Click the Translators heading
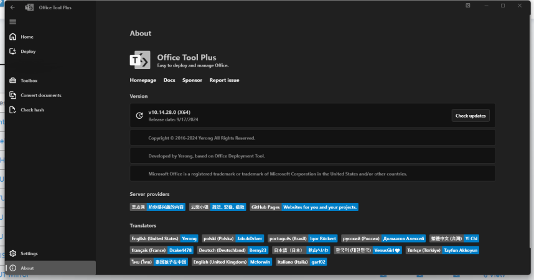 click(143, 225)
